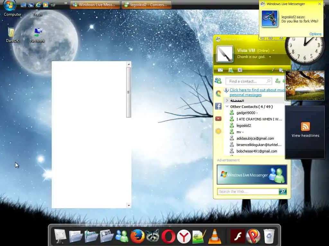The image size is (329, 246).
Task: Click the raccoon icon in quick launch
Action: coord(53,5)
